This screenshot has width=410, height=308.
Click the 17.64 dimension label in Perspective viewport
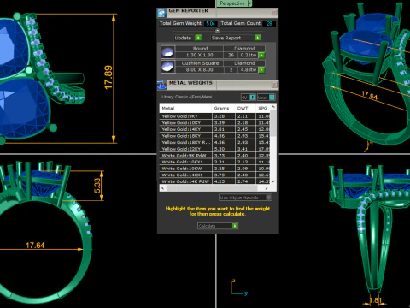(369, 96)
